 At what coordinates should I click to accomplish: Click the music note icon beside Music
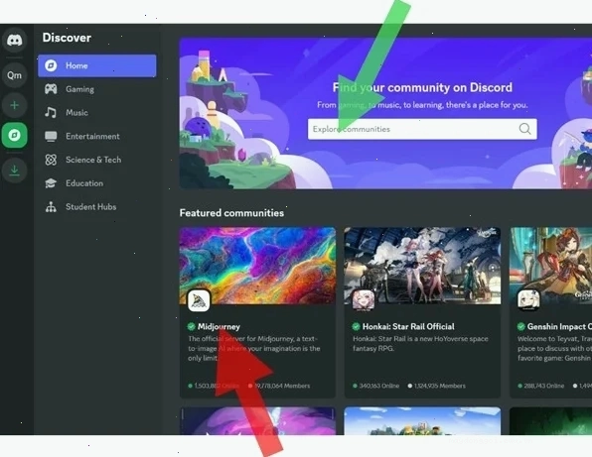pyautogui.click(x=51, y=112)
